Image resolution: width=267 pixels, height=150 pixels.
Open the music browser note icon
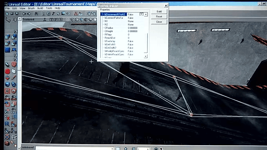tap(53, 14)
